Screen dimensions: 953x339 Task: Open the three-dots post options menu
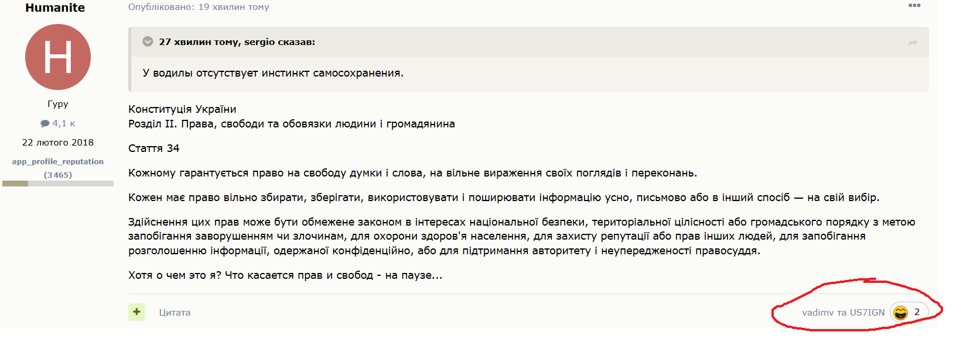point(914,6)
